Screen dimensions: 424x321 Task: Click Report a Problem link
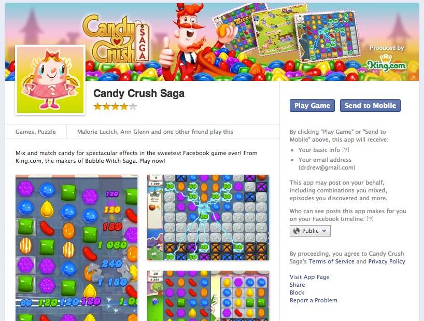click(x=314, y=300)
